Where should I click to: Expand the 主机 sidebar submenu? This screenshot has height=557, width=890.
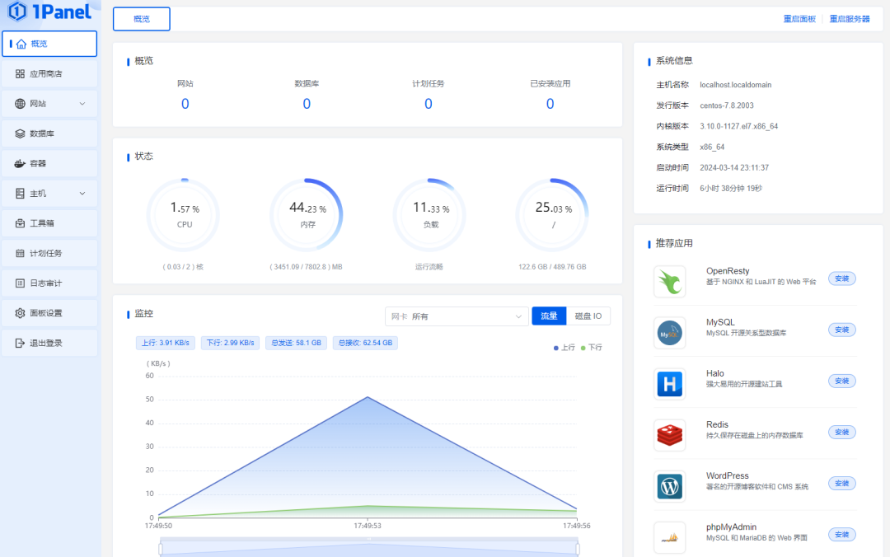pos(49,194)
